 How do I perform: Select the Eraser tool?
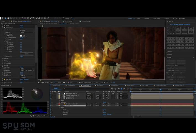point(42,18)
